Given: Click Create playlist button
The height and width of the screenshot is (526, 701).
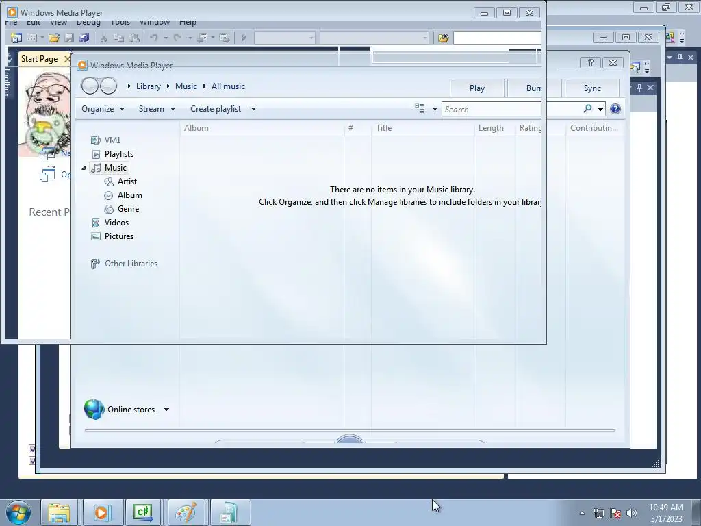Looking at the screenshot, I should (x=216, y=109).
